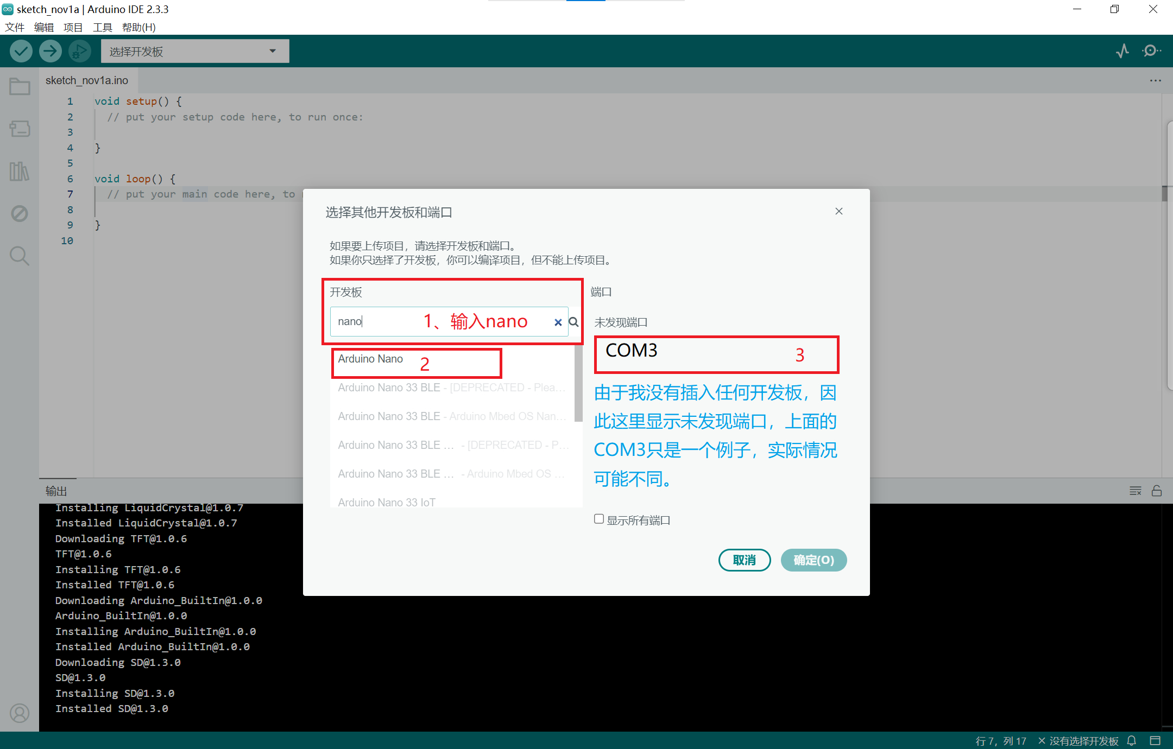The height and width of the screenshot is (749, 1173).
Task: Open Debug sidebar icon
Action: pos(20,213)
